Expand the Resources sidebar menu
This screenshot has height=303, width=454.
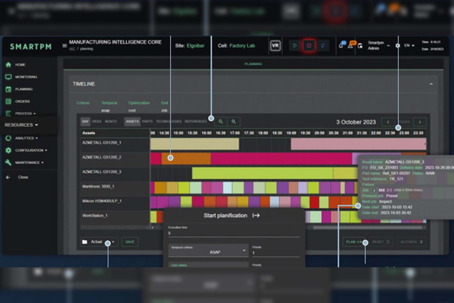21,125
